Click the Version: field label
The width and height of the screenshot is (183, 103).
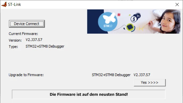point(15,40)
